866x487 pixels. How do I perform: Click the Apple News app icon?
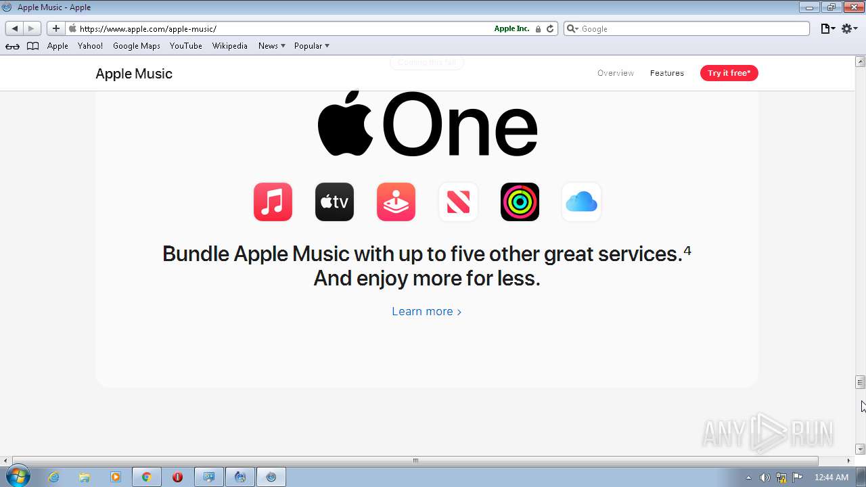(458, 202)
